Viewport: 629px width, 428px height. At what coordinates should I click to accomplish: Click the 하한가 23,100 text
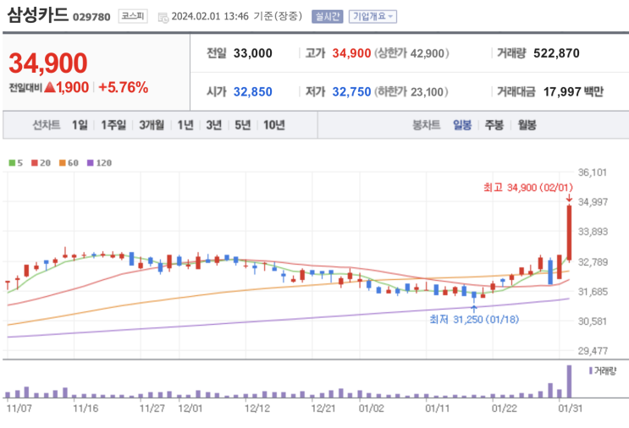411,91
